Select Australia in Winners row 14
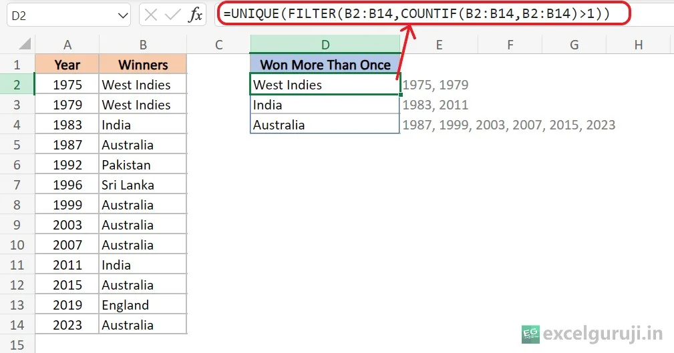 (x=143, y=325)
